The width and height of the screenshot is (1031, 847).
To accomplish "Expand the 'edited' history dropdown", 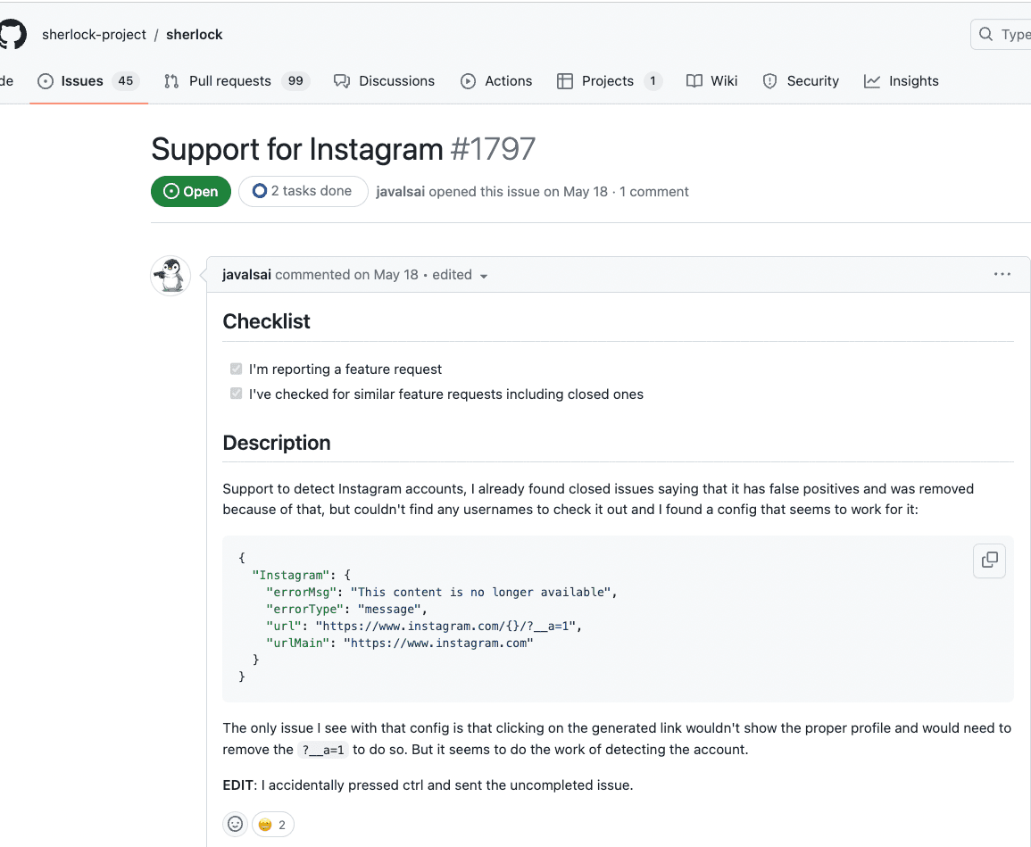I will [461, 275].
